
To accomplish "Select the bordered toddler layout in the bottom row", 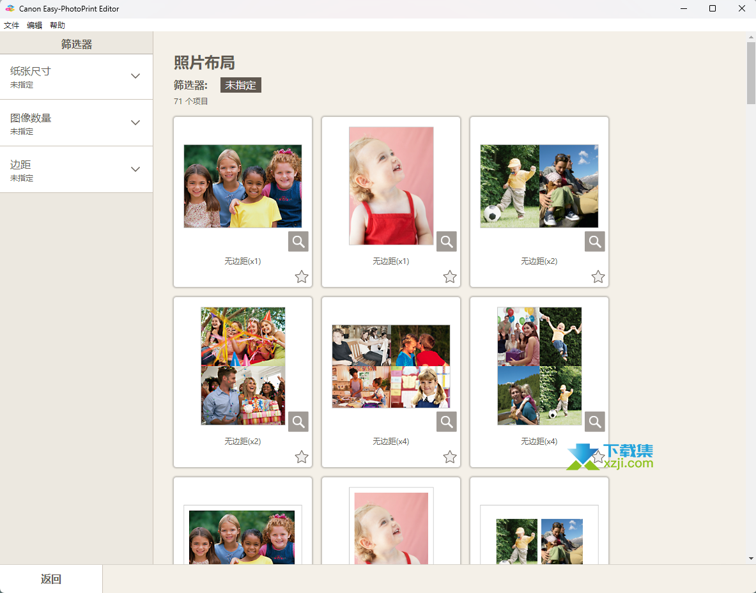I will tap(391, 526).
